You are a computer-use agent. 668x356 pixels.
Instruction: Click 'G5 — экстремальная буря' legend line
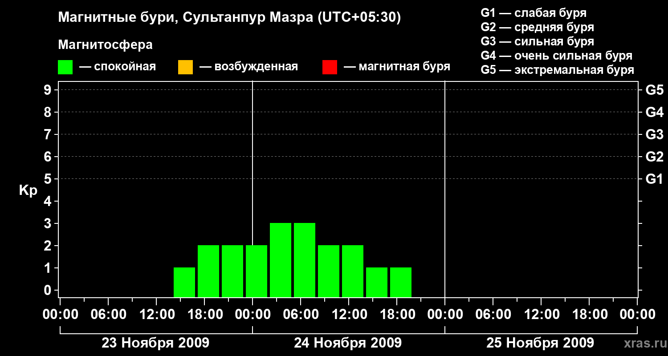[557, 70]
